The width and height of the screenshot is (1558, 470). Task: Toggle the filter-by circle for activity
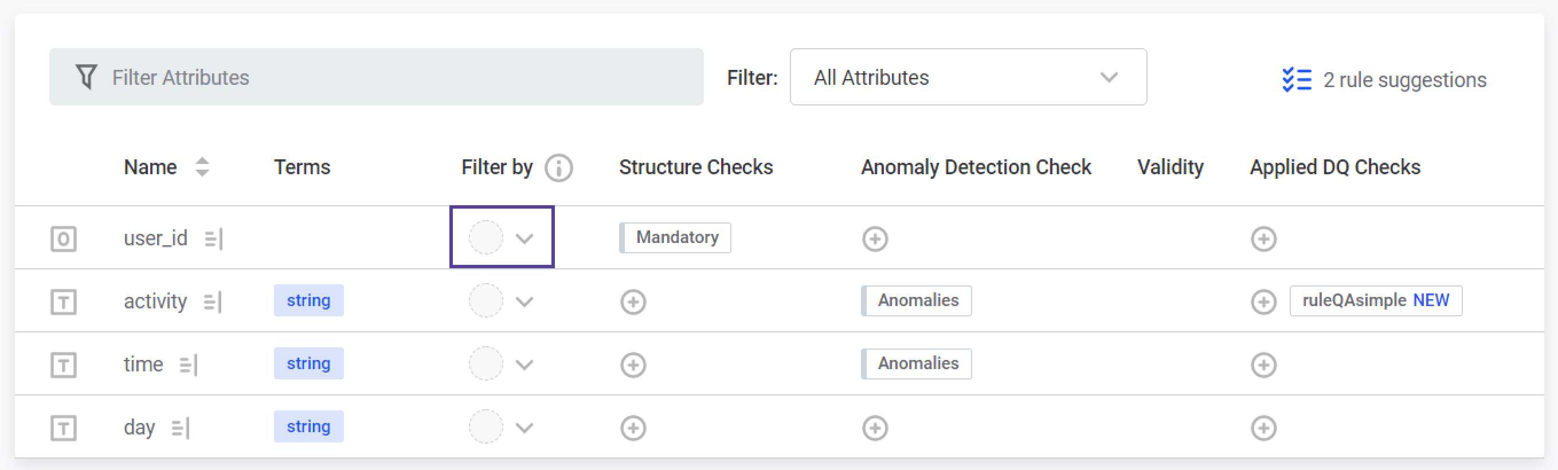click(486, 301)
